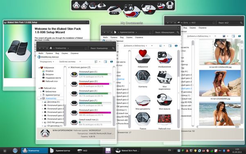Open the Упорядочить dropdown menu
Image resolution: width=246 pixels, height=154 pixels.
pyautogui.click(x=47, y=62)
